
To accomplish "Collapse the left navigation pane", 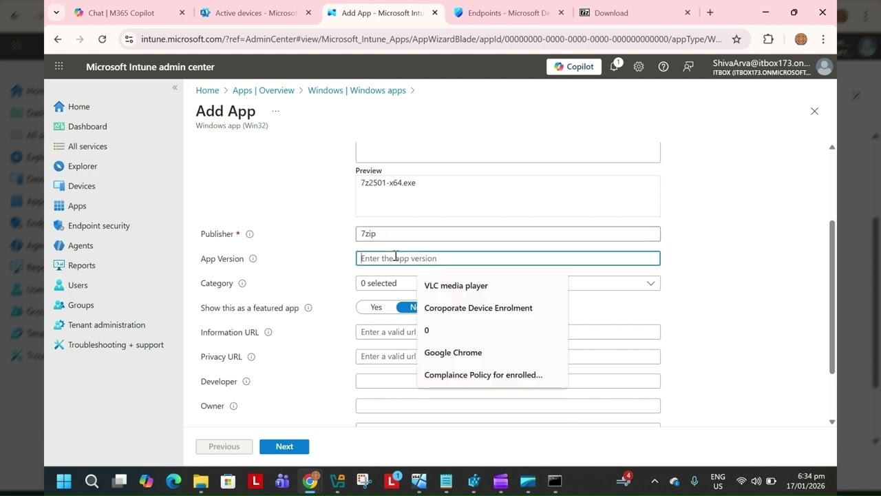I will click(175, 87).
